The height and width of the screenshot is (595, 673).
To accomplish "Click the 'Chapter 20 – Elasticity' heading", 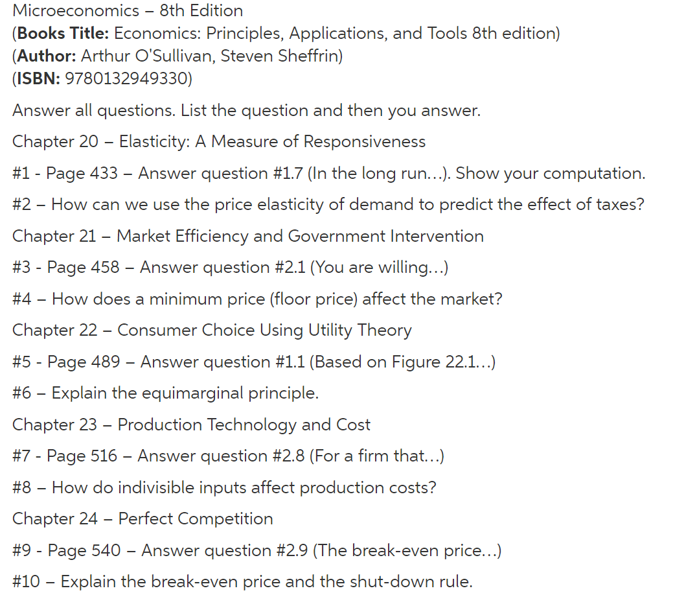I will pos(219,142).
